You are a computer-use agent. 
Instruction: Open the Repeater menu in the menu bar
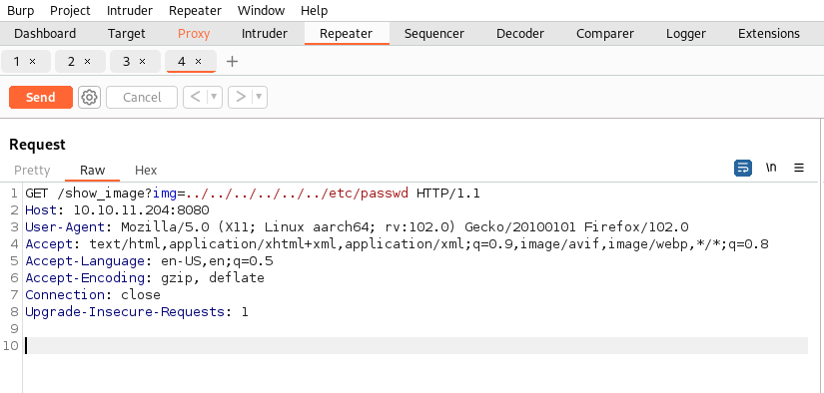(195, 11)
